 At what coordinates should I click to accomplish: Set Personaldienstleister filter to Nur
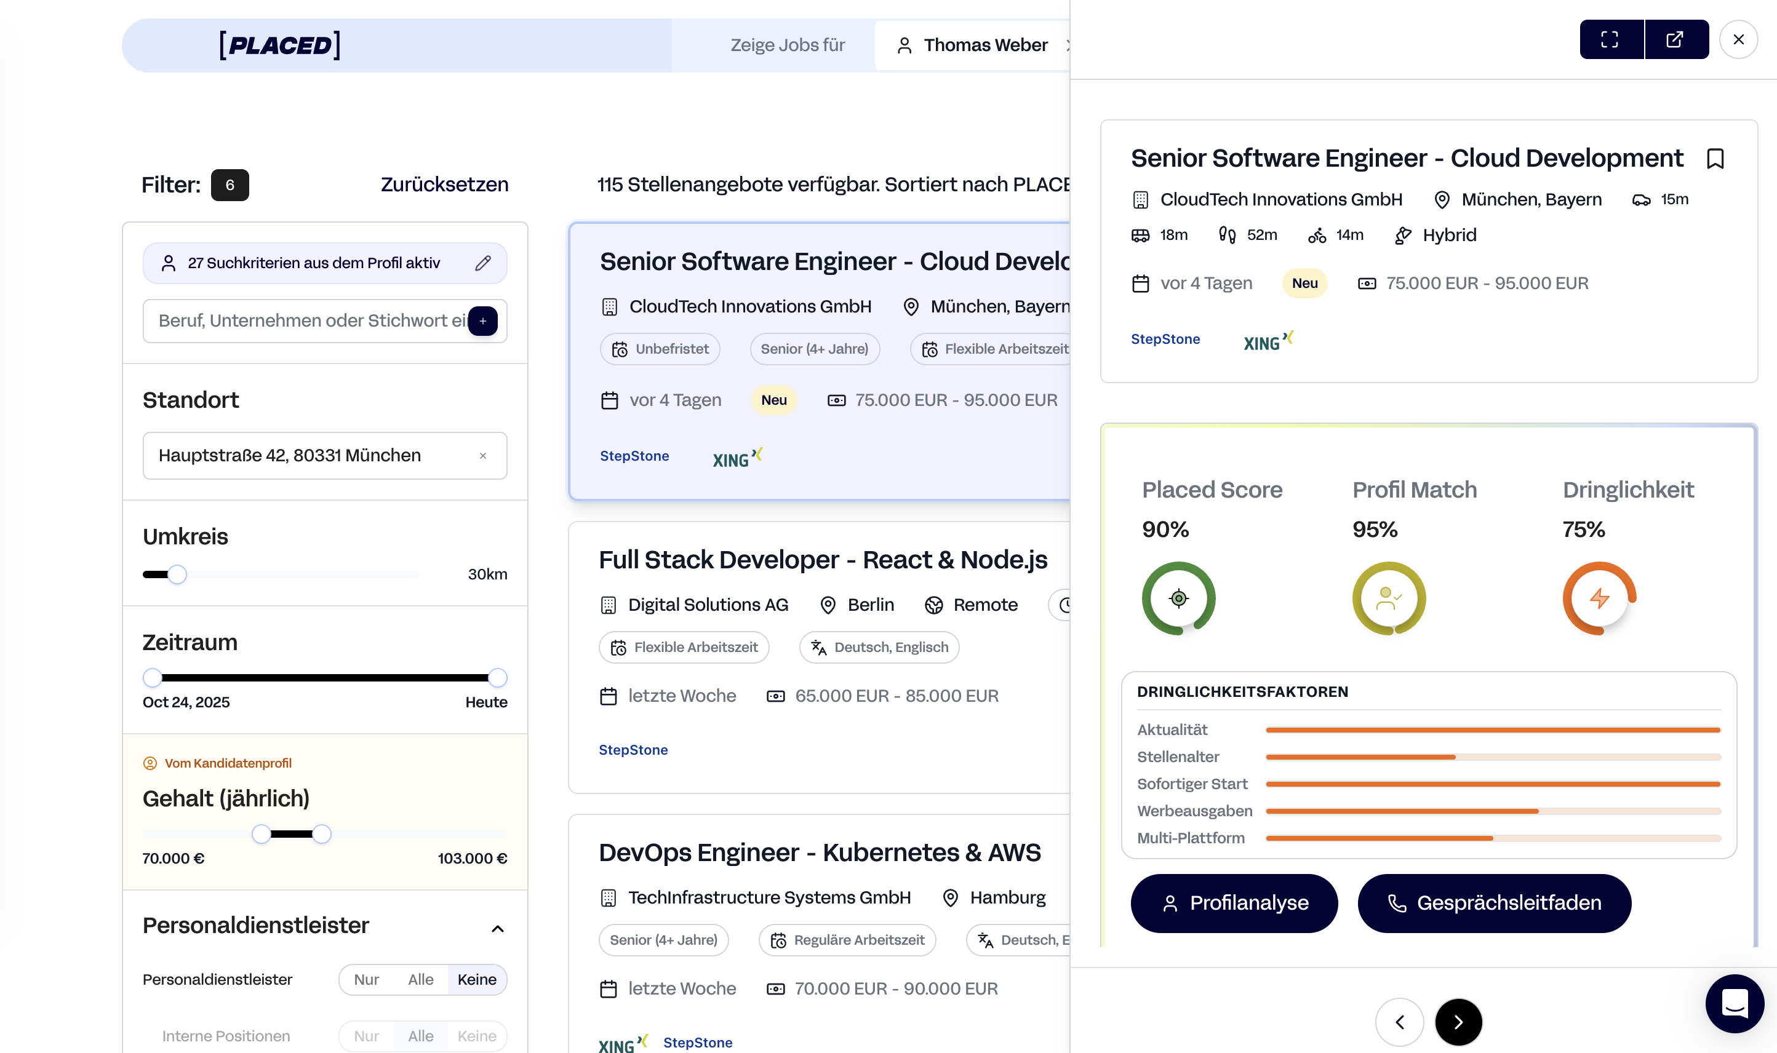[366, 979]
